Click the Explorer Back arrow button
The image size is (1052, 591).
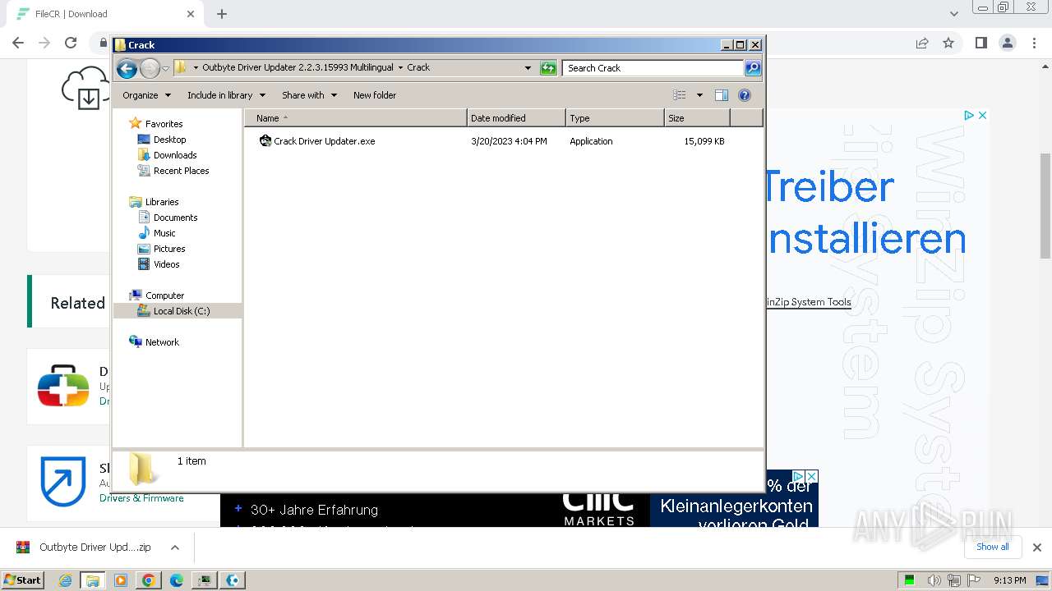pyautogui.click(x=127, y=68)
